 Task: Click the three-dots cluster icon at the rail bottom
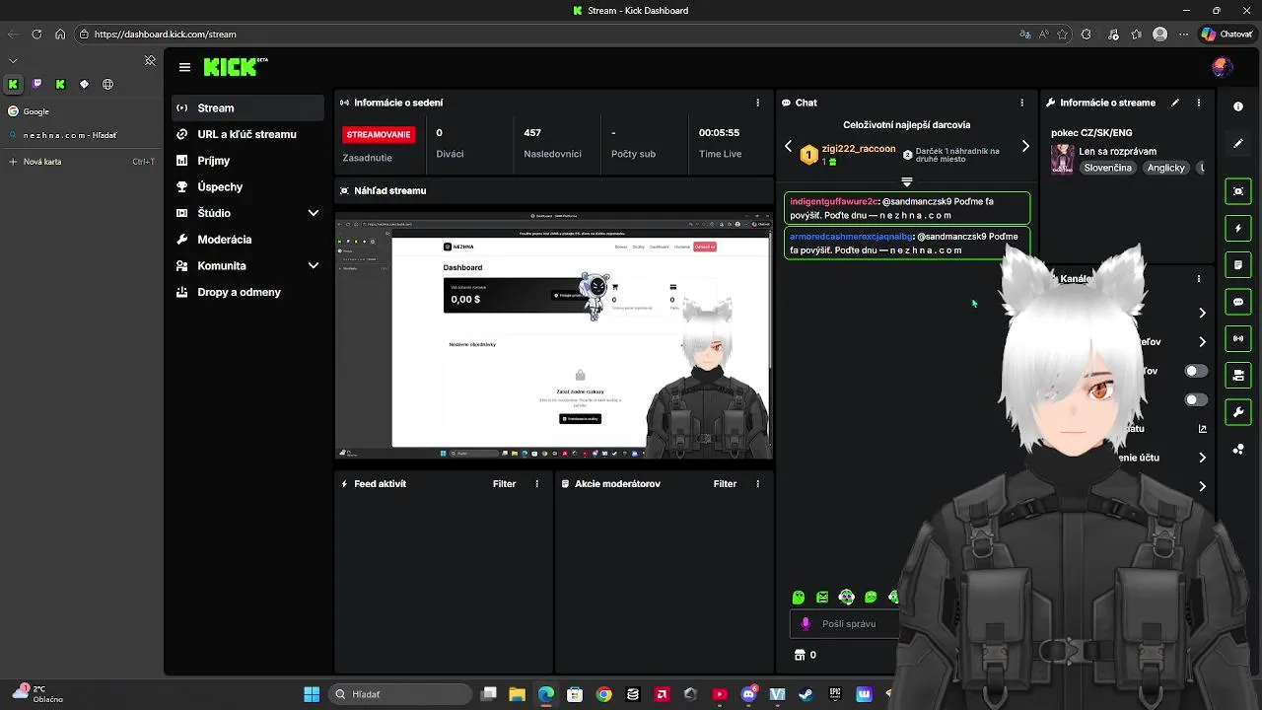click(x=1238, y=450)
